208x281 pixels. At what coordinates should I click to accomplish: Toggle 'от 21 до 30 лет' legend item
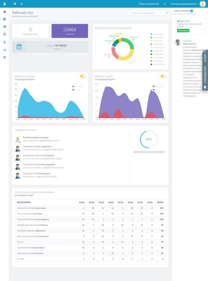(157, 51)
